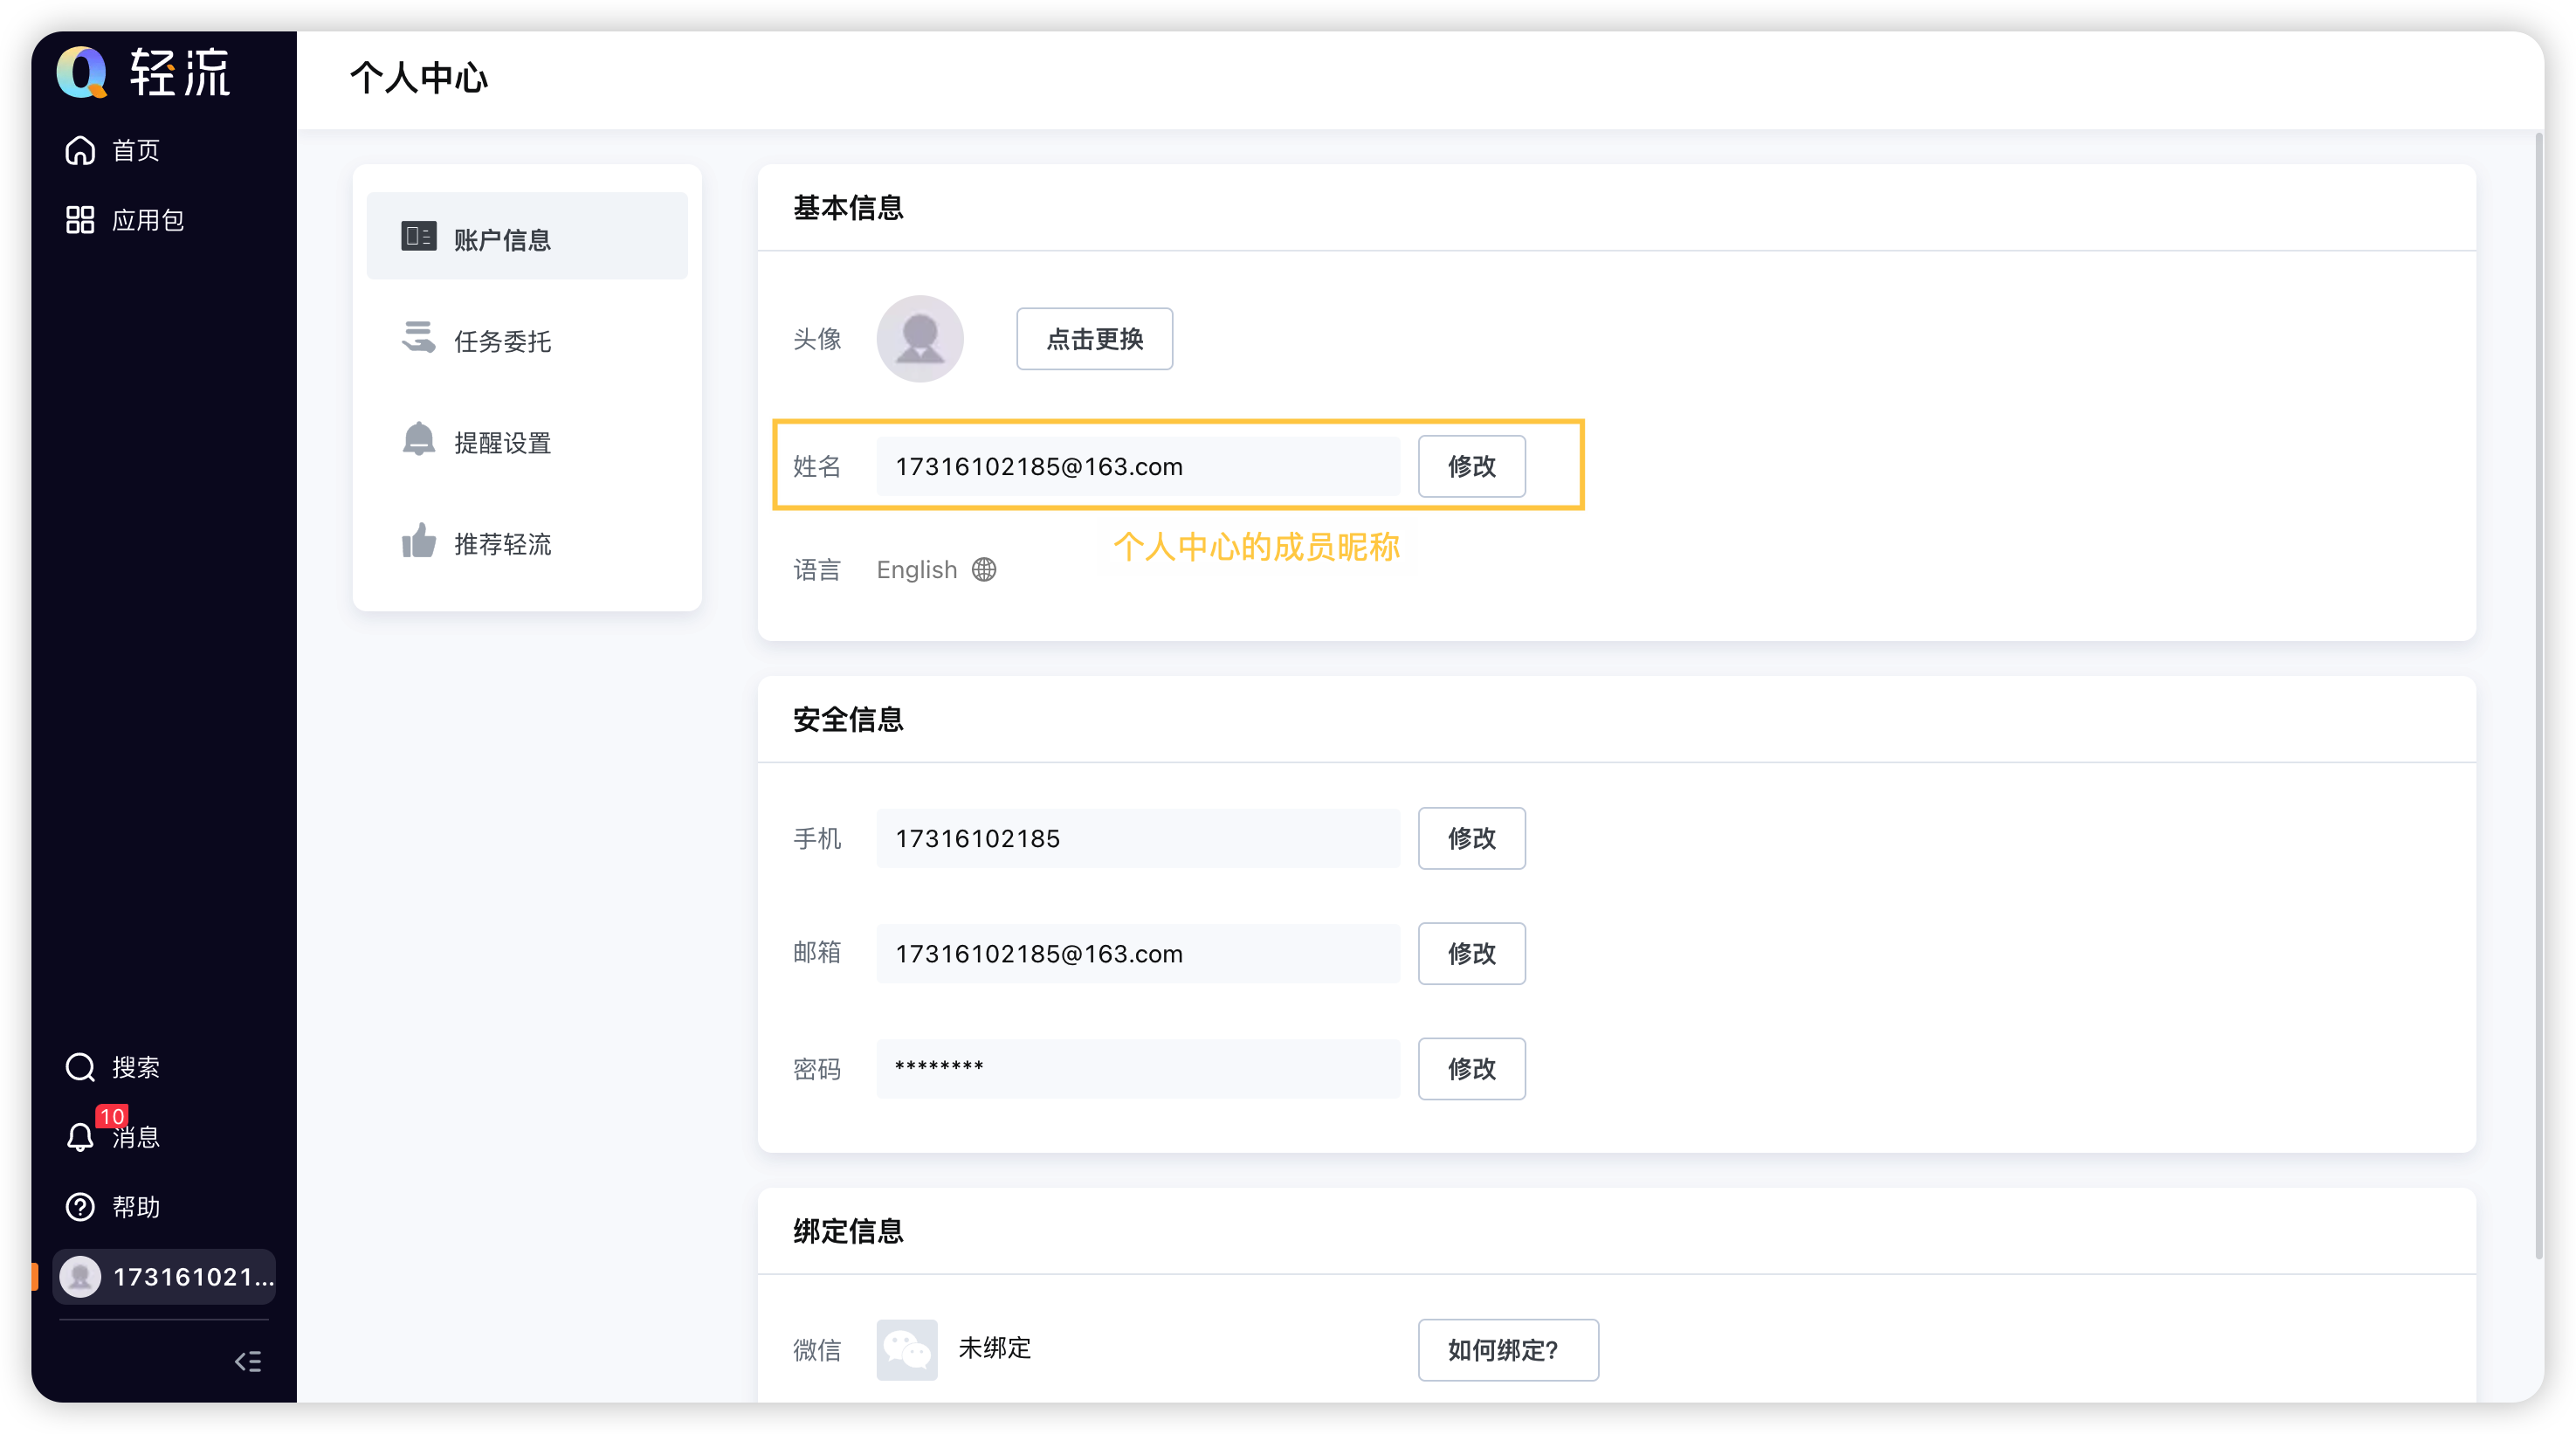Click the 账户信息 card icon

418,236
